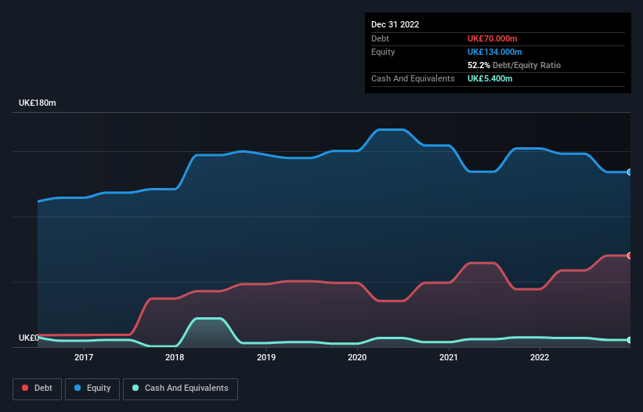The height and width of the screenshot is (412, 643).
Task: Click the red Debt endpoint marker
Action: pos(630,256)
